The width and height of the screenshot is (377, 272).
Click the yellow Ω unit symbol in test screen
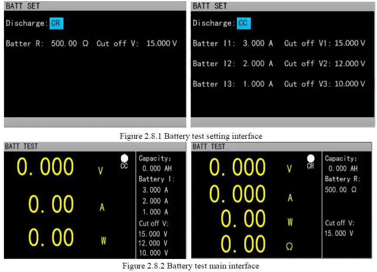click(x=289, y=247)
